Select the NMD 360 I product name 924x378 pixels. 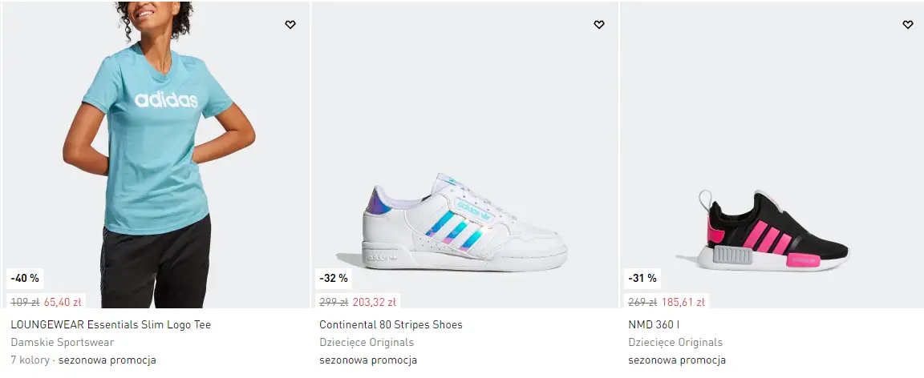(x=654, y=325)
